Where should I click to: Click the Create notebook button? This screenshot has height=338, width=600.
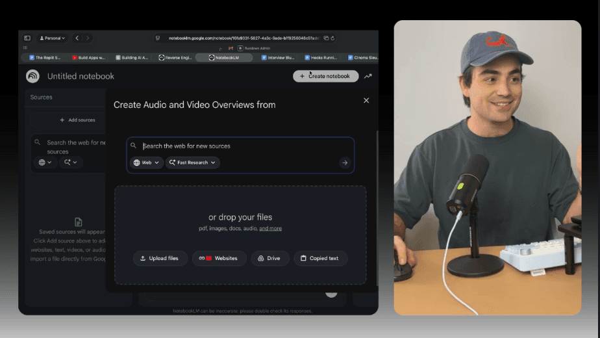(325, 76)
